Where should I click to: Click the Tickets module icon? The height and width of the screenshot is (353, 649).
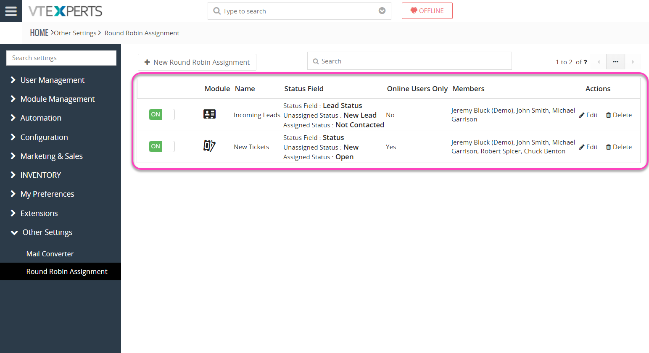(x=209, y=146)
